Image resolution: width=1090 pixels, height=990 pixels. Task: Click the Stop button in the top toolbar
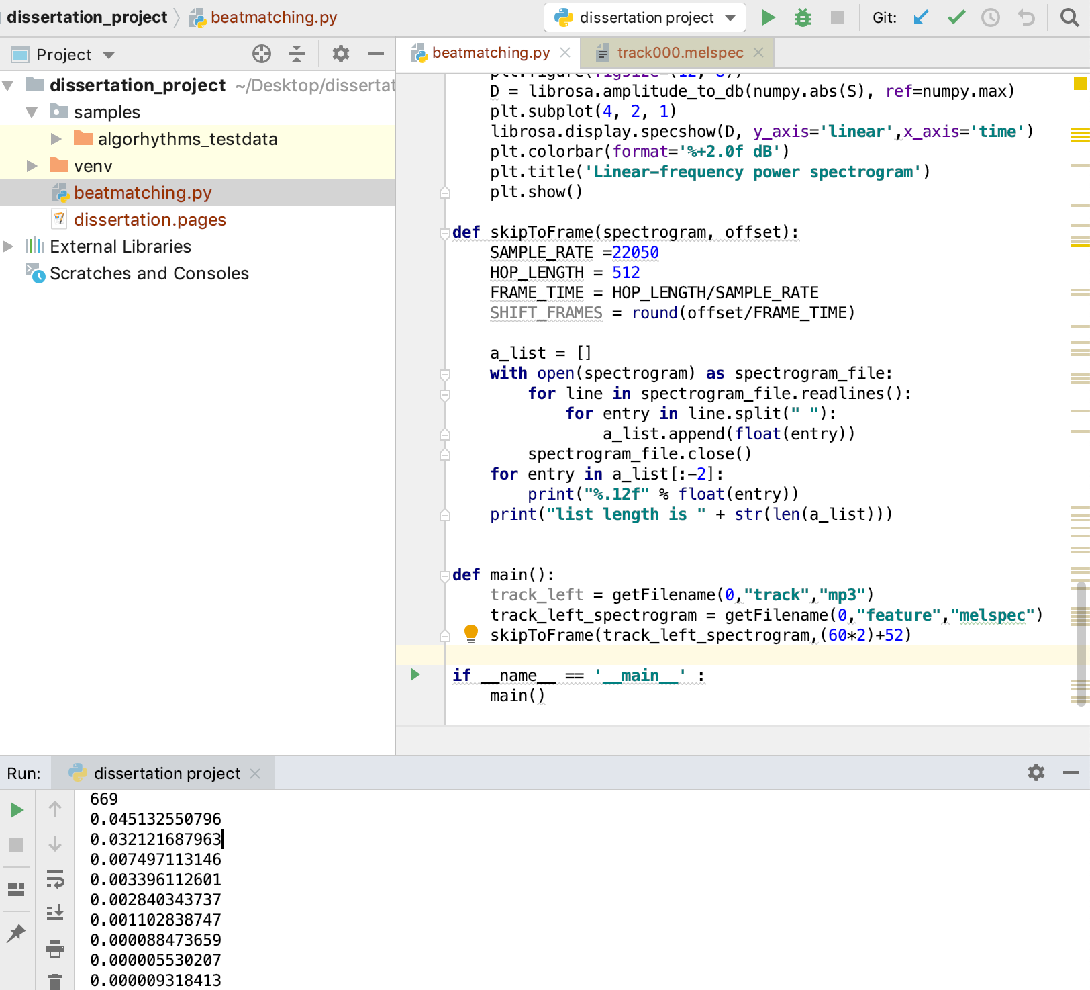[x=838, y=17]
